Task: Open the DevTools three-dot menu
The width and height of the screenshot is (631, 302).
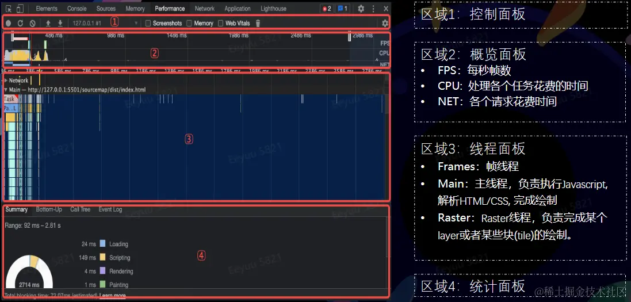Action: pyautogui.click(x=373, y=9)
